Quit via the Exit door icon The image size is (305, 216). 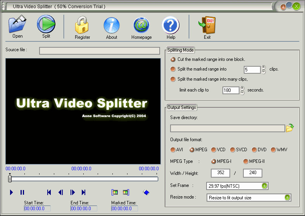(x=207, y=25)
